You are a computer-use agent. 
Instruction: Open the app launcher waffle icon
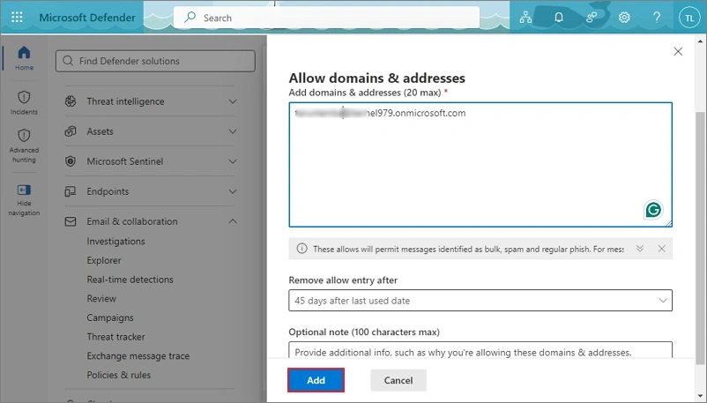(17, 17)
